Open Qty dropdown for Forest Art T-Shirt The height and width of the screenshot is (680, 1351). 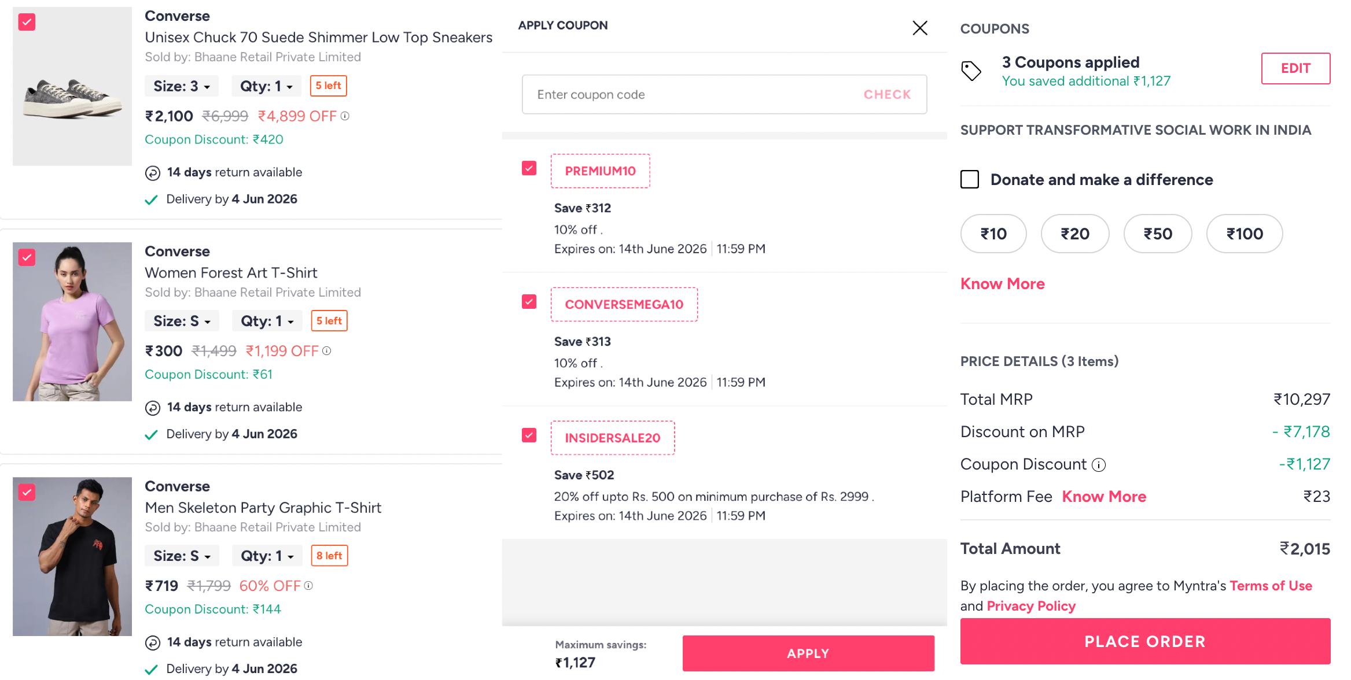tap(267, 321)
